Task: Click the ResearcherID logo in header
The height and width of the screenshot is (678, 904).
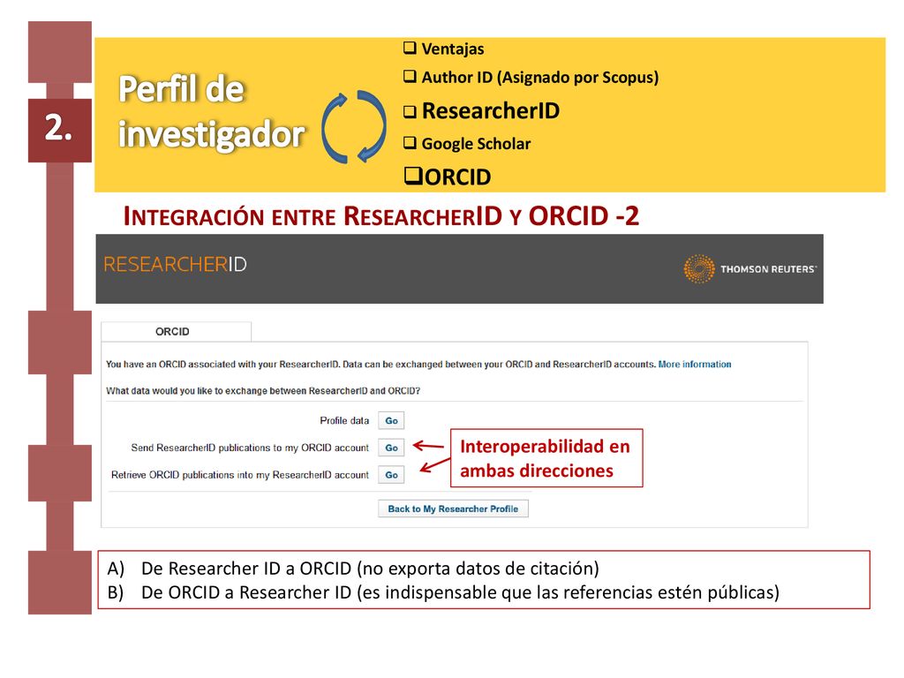Action: [176, 264]
